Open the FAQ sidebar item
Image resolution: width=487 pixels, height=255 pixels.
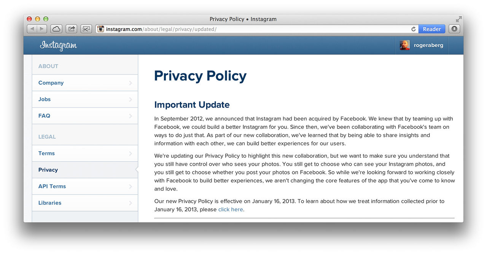(84, 116)
